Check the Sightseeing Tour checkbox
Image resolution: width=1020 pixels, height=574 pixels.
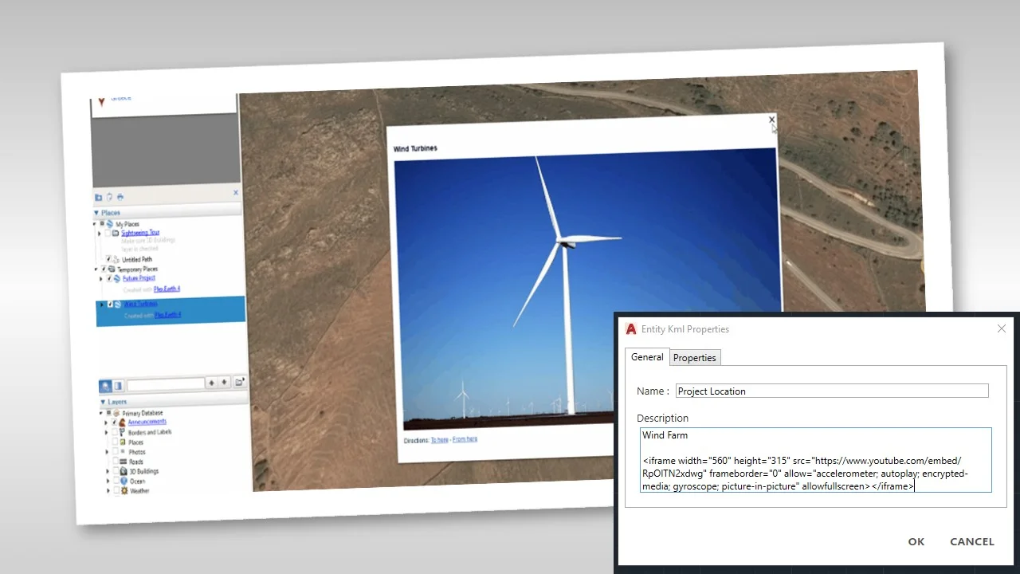pyautogui.click(x=108, y=233)
